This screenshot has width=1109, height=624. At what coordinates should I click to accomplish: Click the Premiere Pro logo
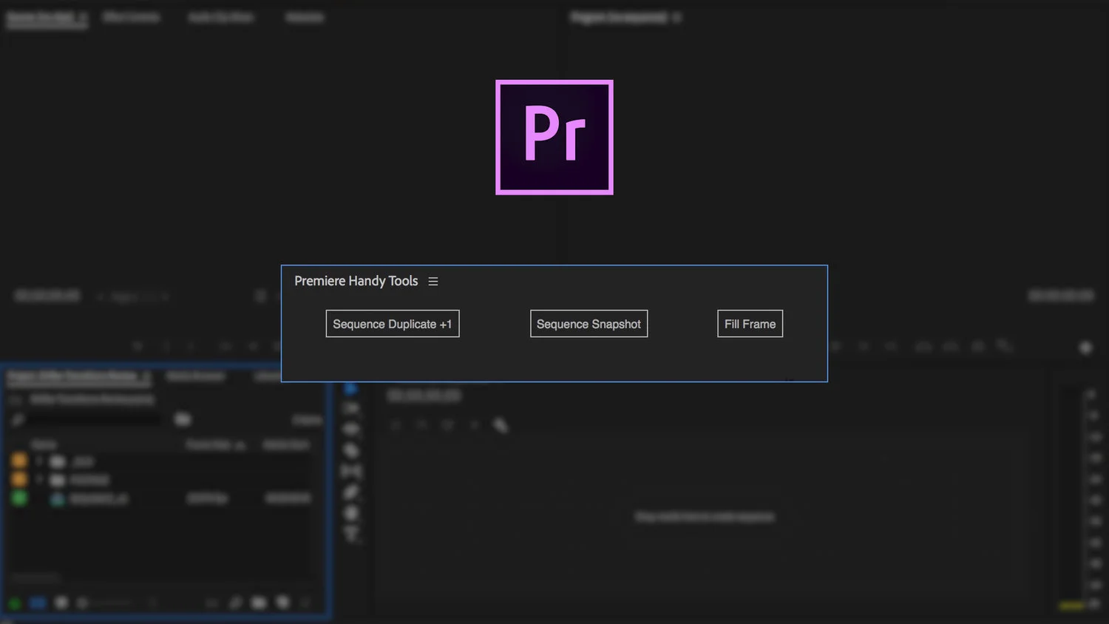coord(554,138)
